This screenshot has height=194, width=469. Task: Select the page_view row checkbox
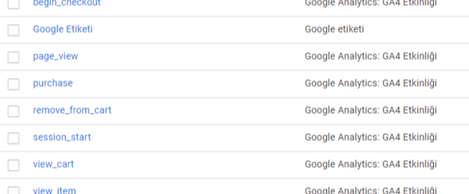coord(13,57)
